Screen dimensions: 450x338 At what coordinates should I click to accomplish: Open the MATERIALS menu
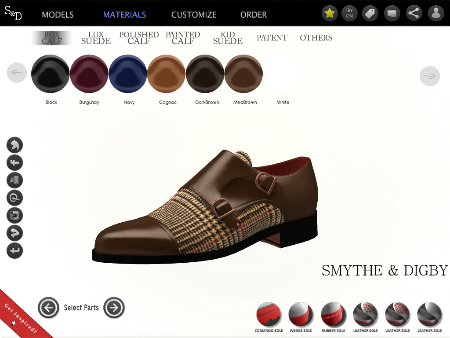124,15
